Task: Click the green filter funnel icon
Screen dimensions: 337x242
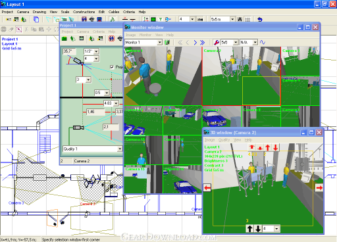Action: pos(161,20)
